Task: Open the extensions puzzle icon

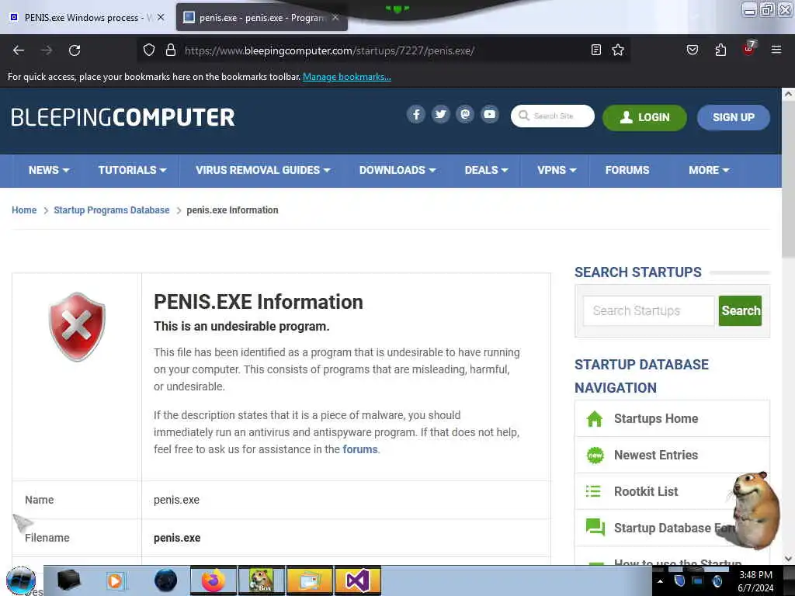Action: [720, 50]
